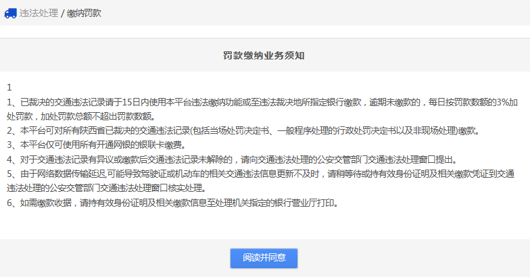The height and width of the screenshot is (277, 530).
Task: Click rule 2 about 陕西省 traffic records
Action: point(243,130)
